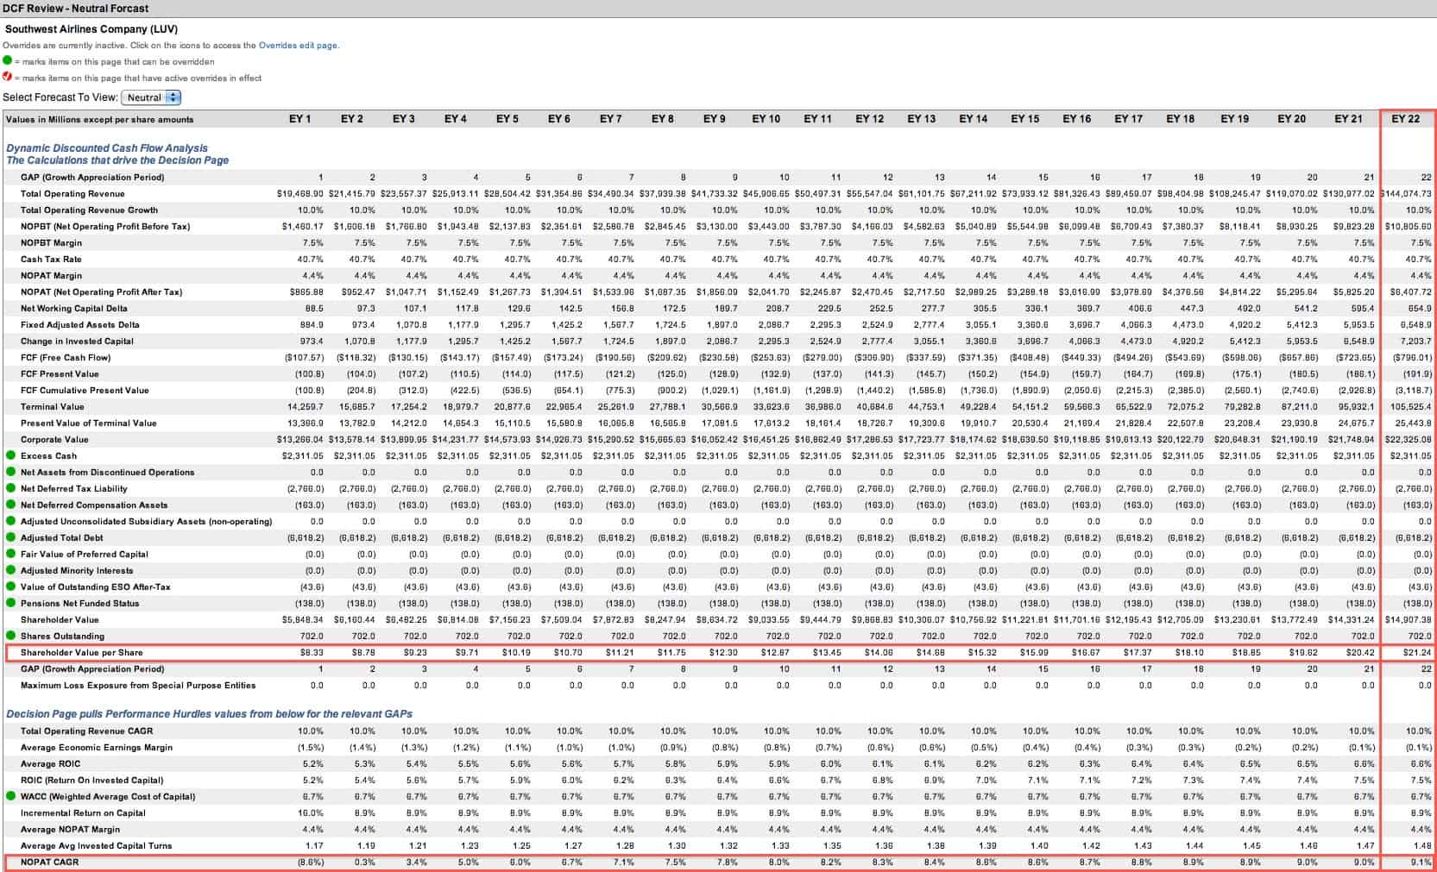Click green icon next to Net Deferred Compensation Assets
This screenshot has height=872, width=1437.
(x=10, y=505)
